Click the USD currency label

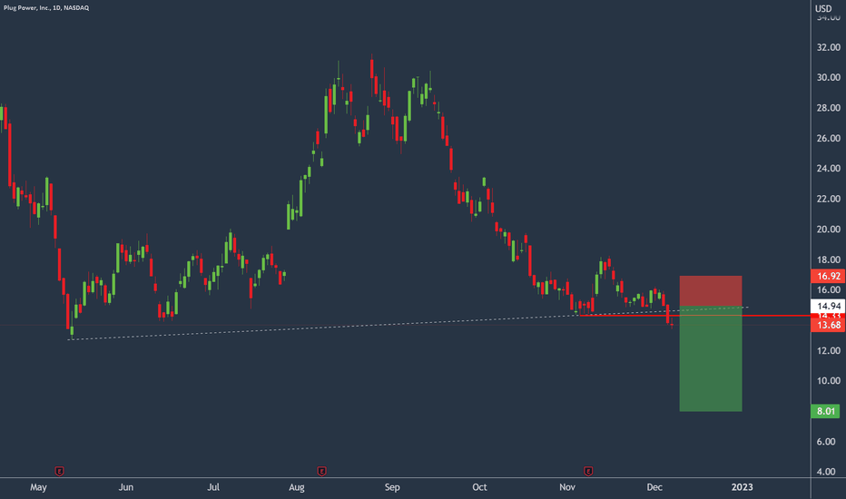[x=822, y=8]
